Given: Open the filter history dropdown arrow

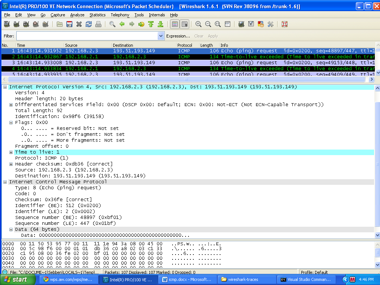Looking at the screenshot, I should 161,36.
